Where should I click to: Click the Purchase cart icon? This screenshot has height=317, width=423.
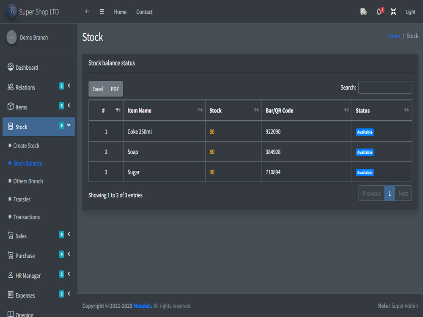click(11, 255)
